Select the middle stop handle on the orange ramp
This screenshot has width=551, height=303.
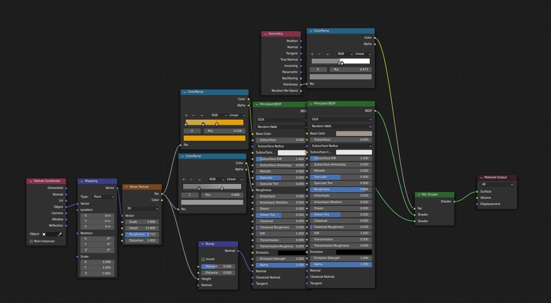pos(203,124)
